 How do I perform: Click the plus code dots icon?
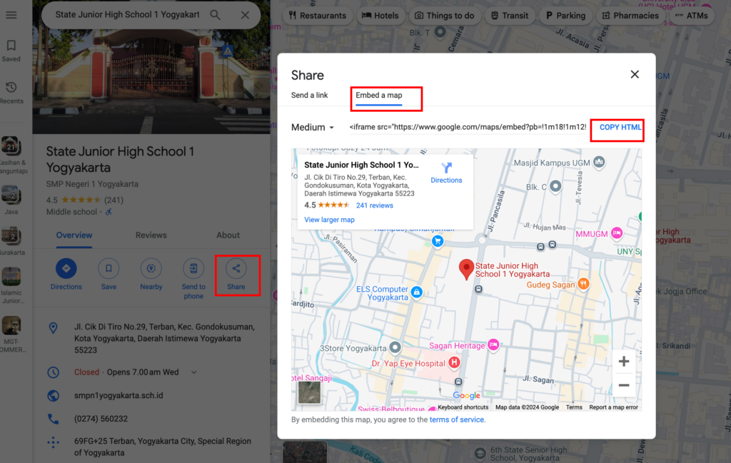pyautogui.click(x=53, y=442)
